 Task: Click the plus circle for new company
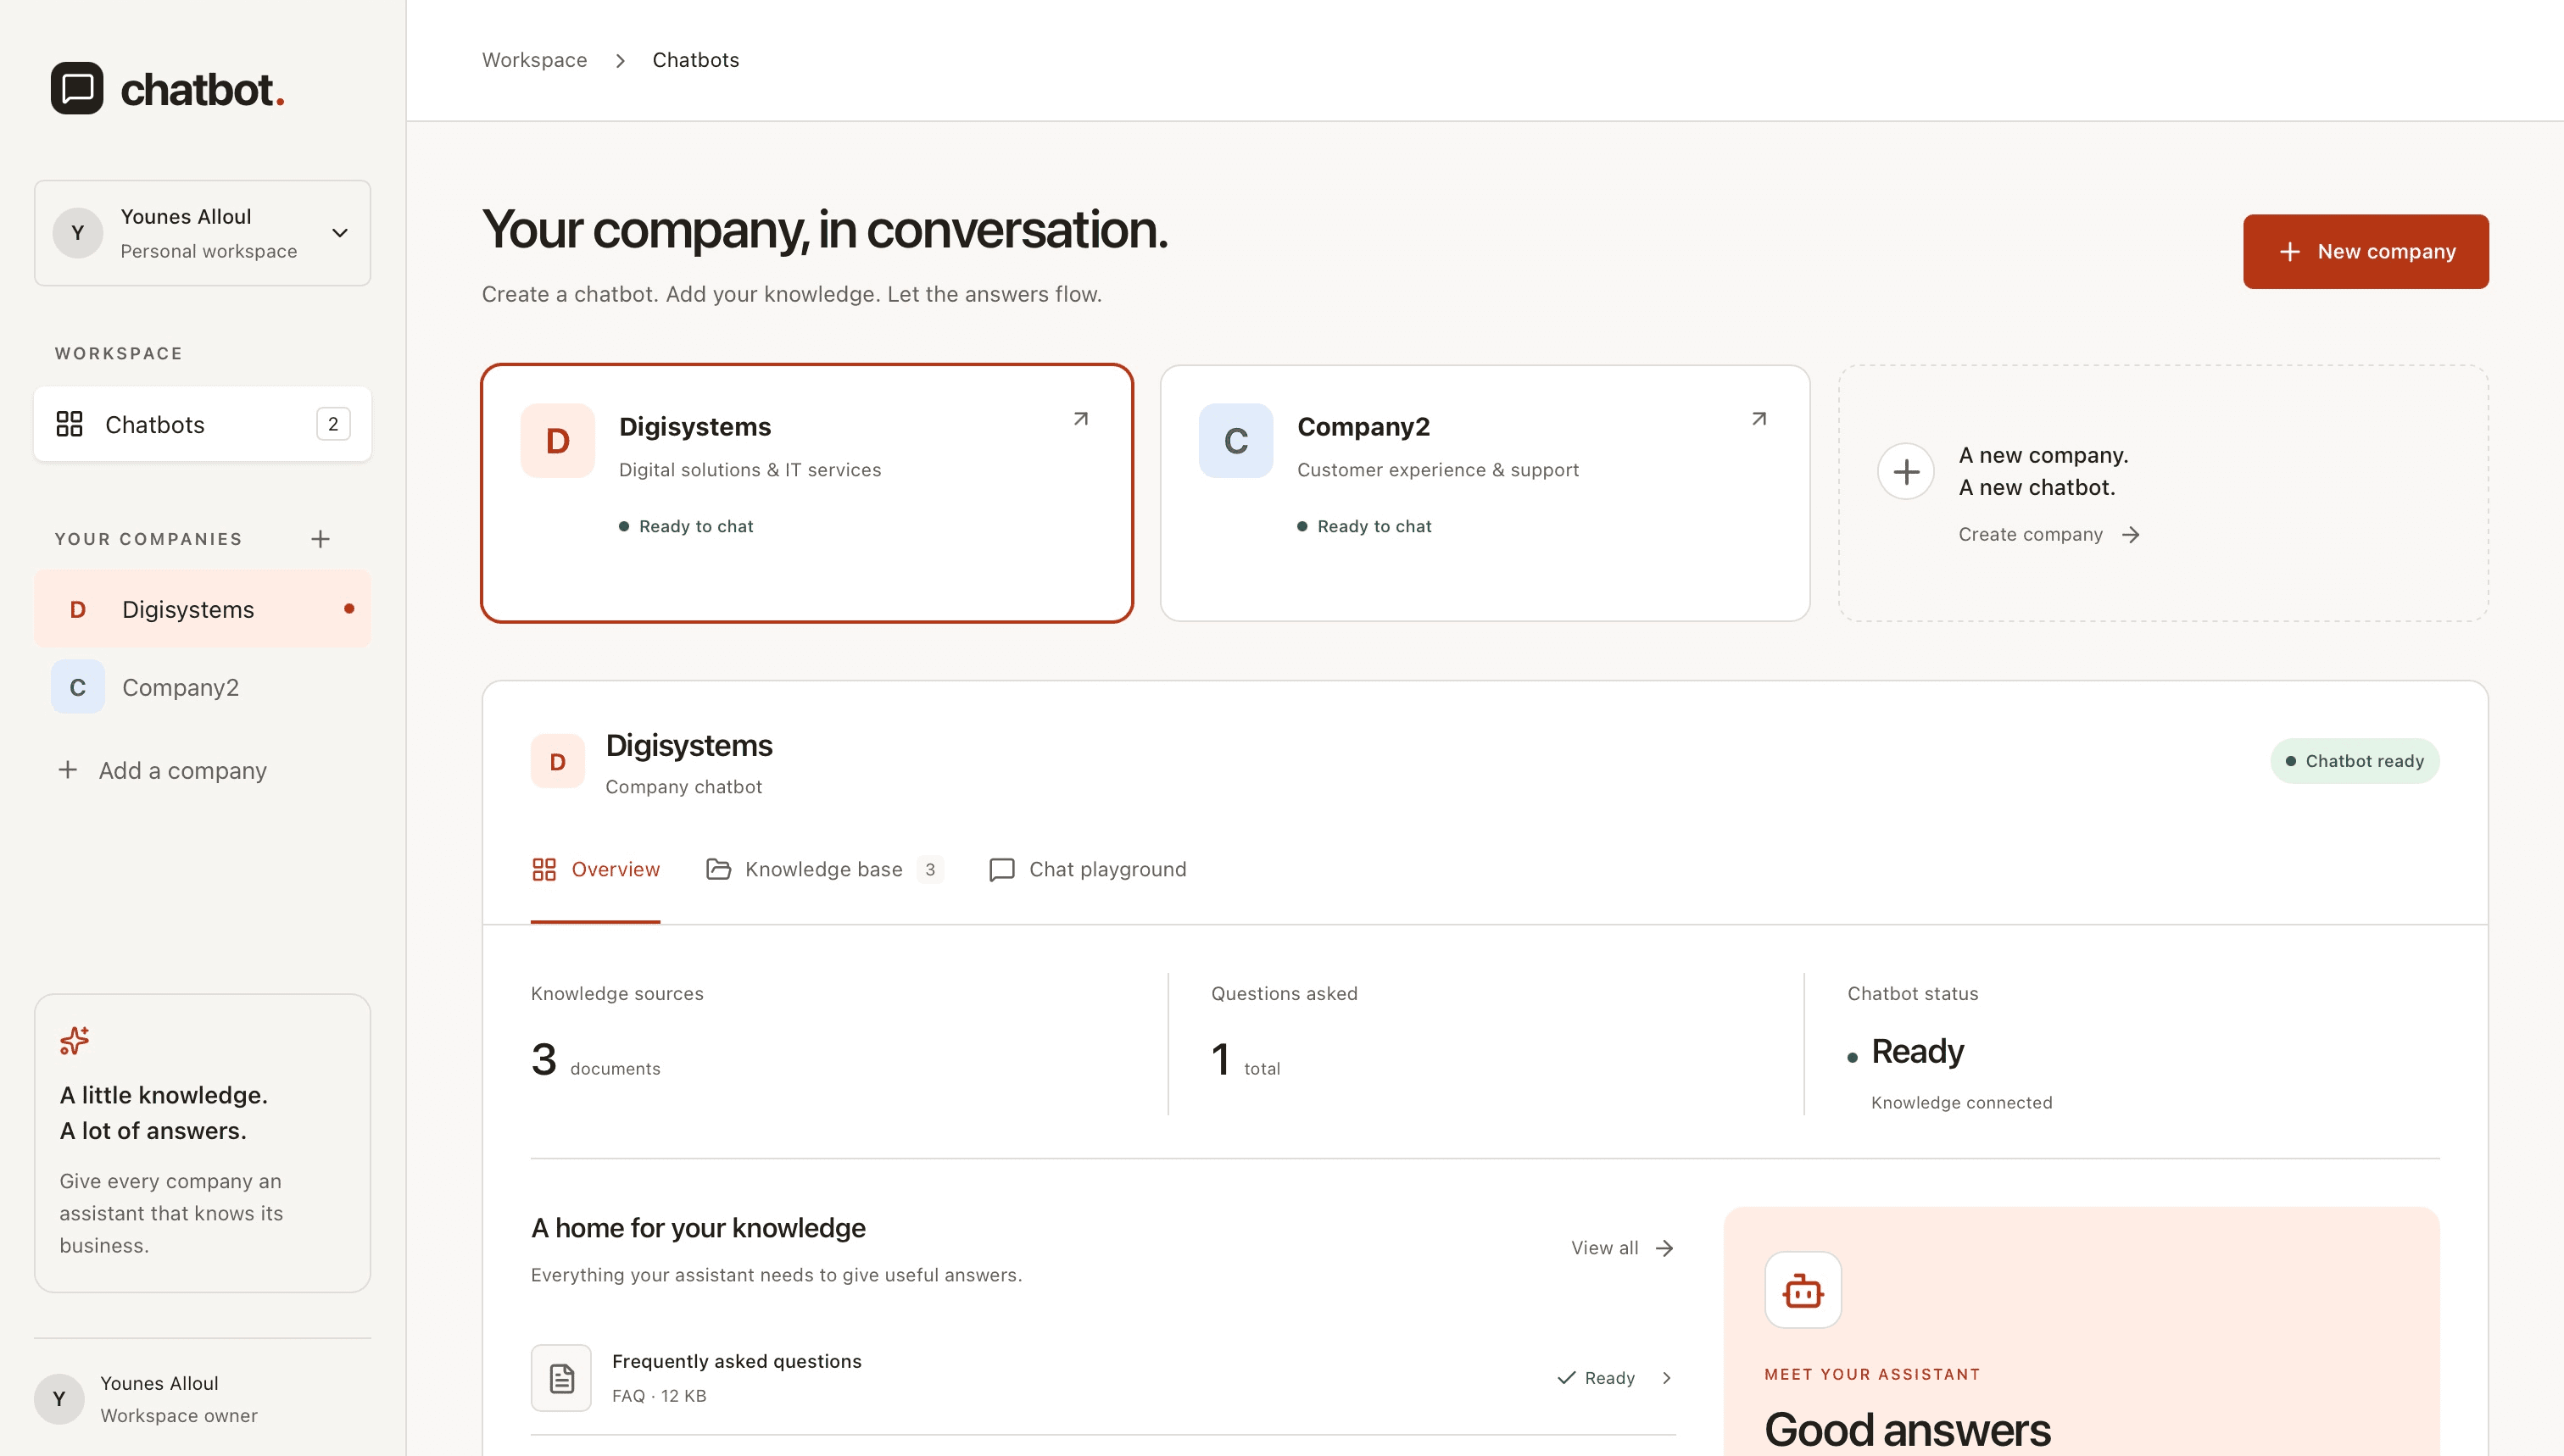(1906, 471)
